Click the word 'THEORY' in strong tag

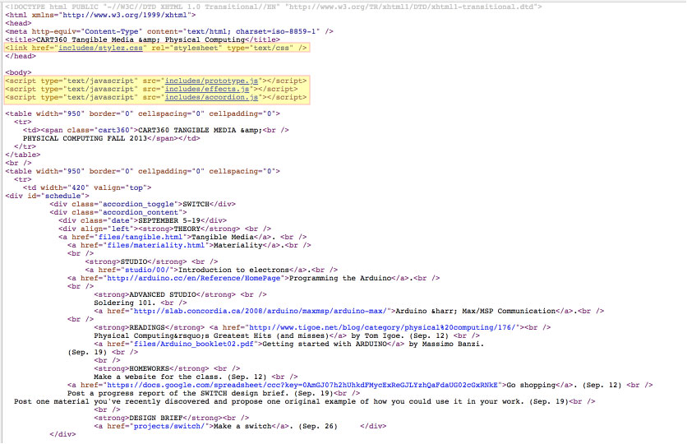tap(187, 229)
